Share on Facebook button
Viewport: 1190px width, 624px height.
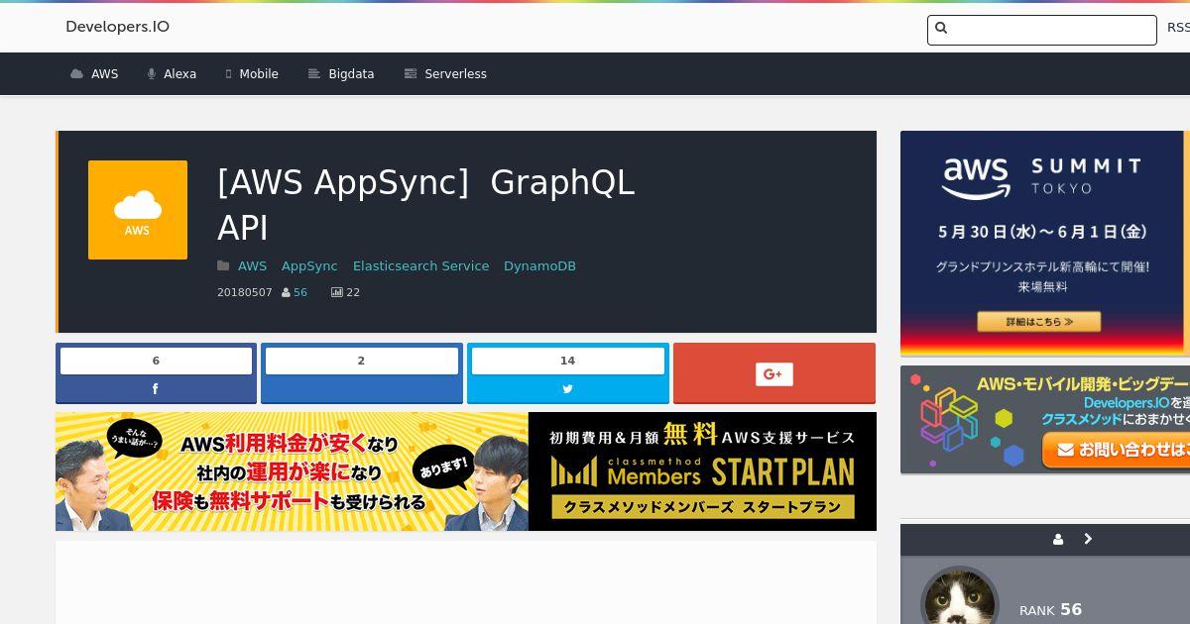tap(156, 373)
